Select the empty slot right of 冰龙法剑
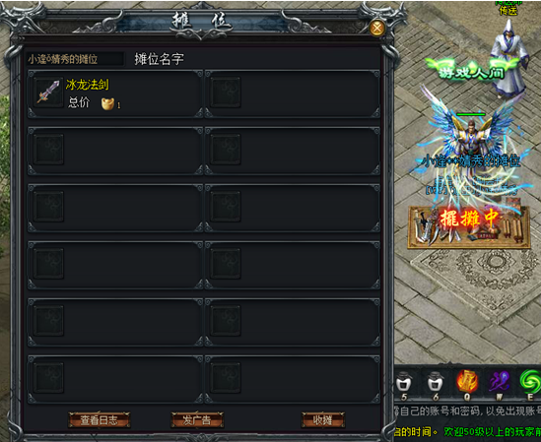This screenshot has height=442, width=541. pos(293,94)
